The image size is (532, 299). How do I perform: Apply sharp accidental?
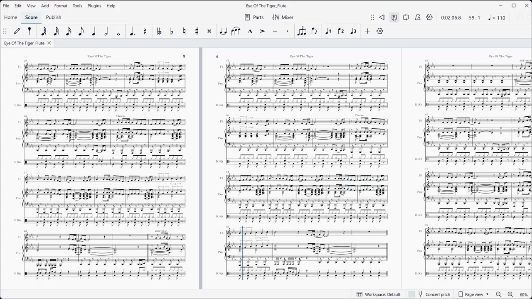pyautogui.click(x=197, y=31)
